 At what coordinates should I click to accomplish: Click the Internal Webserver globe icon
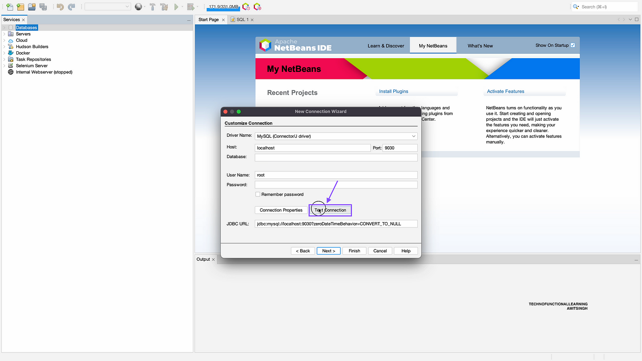click(11, 72)
